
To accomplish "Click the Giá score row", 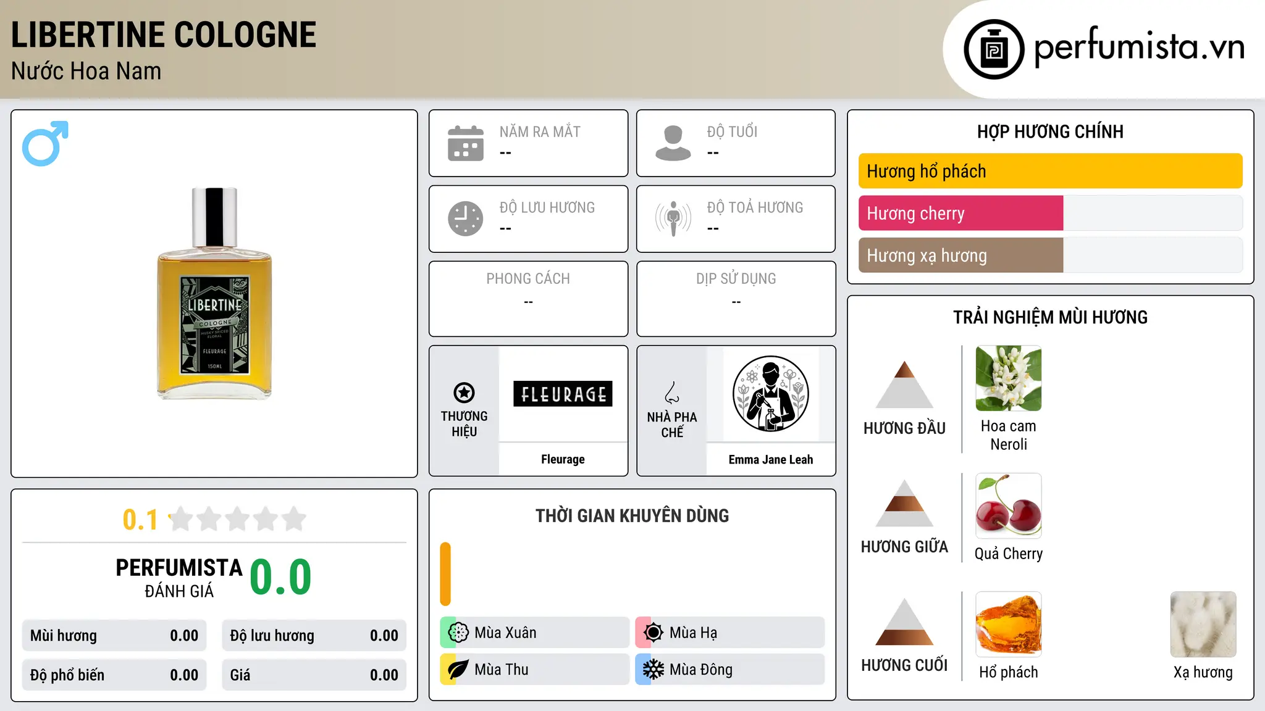I will click(x=314, y=675).
